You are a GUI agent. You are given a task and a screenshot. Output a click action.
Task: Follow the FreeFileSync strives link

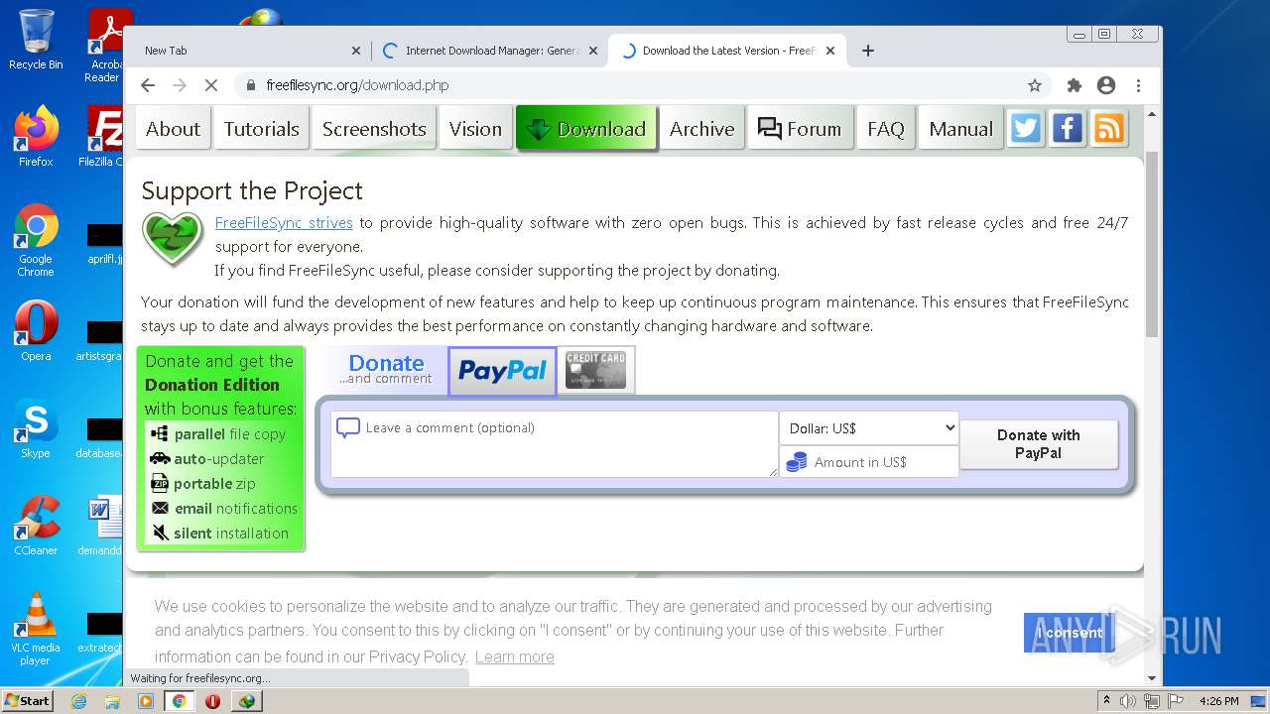pyautogui.click(x=284, y=223)
